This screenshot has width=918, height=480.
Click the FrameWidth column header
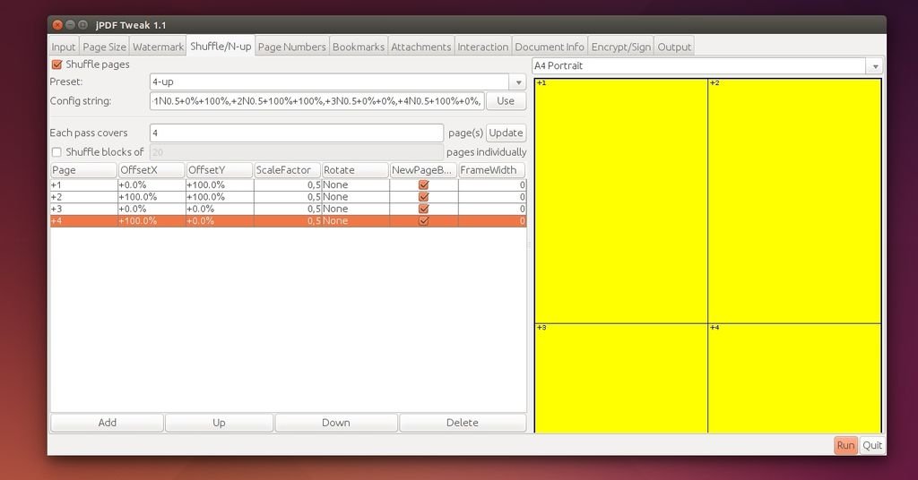pos(491,170)
